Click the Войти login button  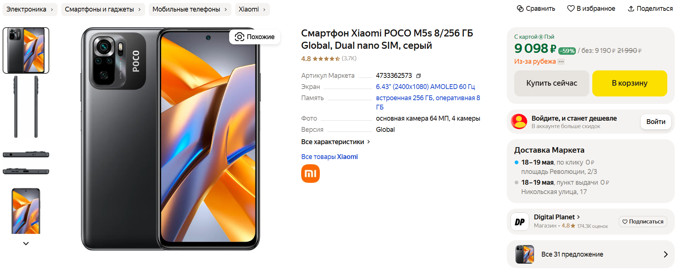coord(656,122)
